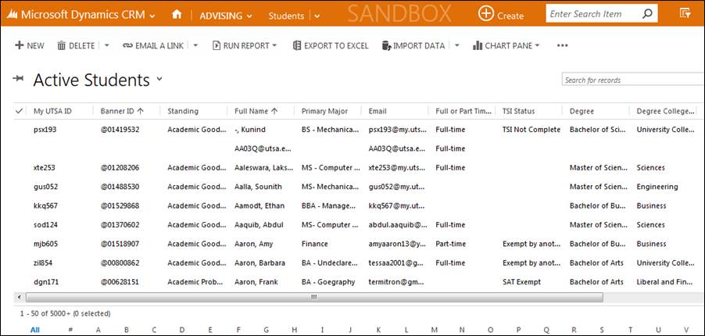Click the Create plus icon
Image resolution: width=705 pixels, height=336 pixels.
coord(486,14)
